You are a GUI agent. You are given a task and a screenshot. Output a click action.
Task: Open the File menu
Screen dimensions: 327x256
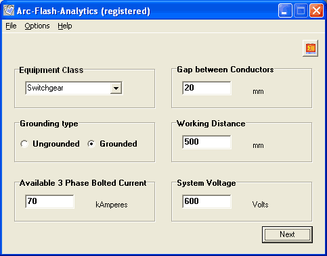click(11, 26)
